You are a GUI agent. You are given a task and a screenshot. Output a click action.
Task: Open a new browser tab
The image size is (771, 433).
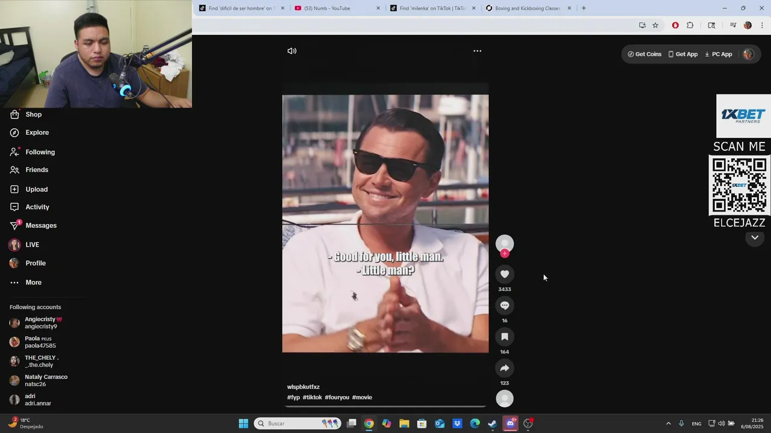(583, 8)
